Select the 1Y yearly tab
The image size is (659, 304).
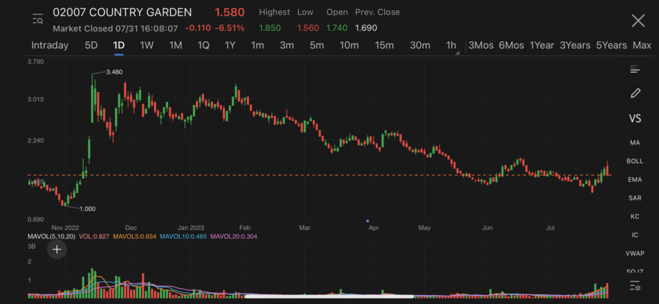[x=230, y=46]
